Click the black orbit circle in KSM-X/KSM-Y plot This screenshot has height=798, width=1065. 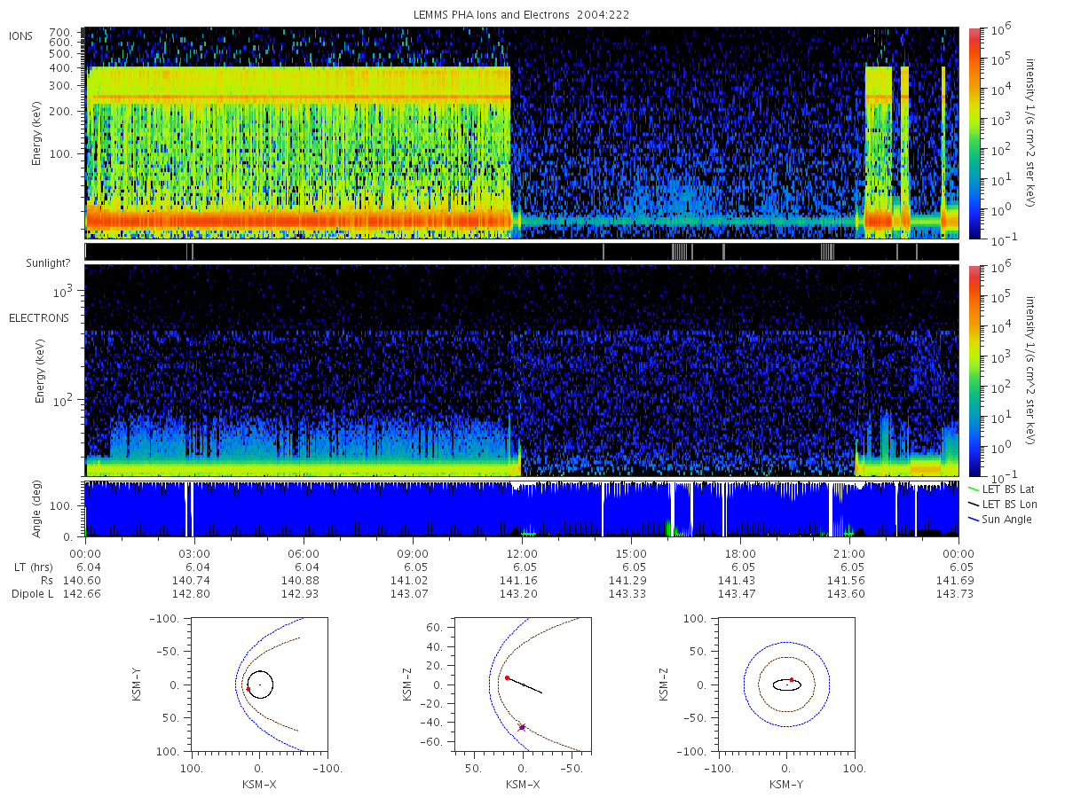[x=260, y=685]
